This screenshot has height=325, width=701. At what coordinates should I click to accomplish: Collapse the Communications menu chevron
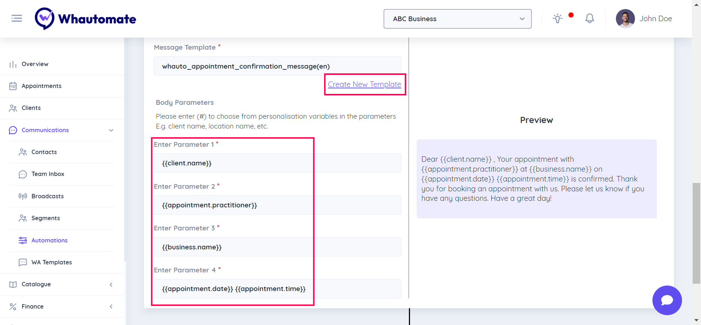pyautogui.click(x=111, y=130)
